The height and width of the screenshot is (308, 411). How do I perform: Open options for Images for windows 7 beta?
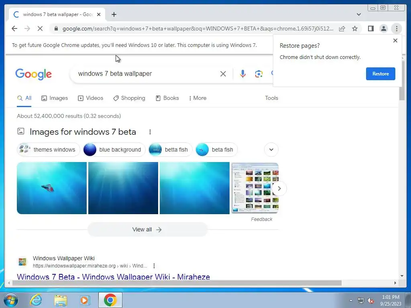click(150, 132)
